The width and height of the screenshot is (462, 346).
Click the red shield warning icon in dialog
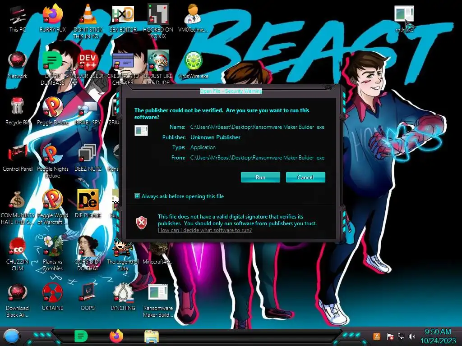141,223
